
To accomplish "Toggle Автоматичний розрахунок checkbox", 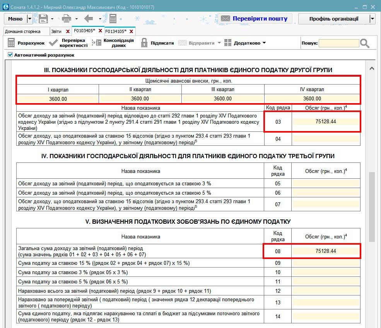I will pos(10,55).
